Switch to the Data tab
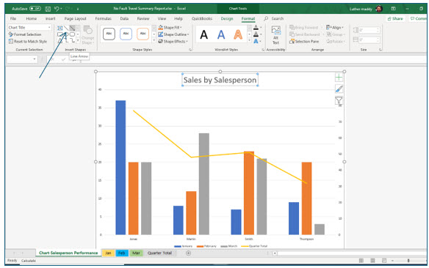 click(x=124, y=18)
